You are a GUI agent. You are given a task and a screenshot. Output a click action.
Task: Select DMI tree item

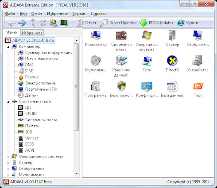pos(26,65)
